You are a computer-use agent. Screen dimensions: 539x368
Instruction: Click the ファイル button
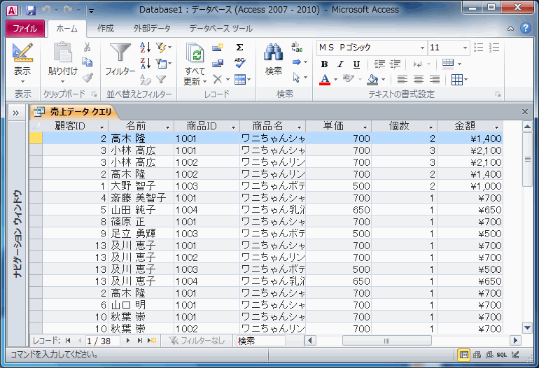click(x=25, y=29)
